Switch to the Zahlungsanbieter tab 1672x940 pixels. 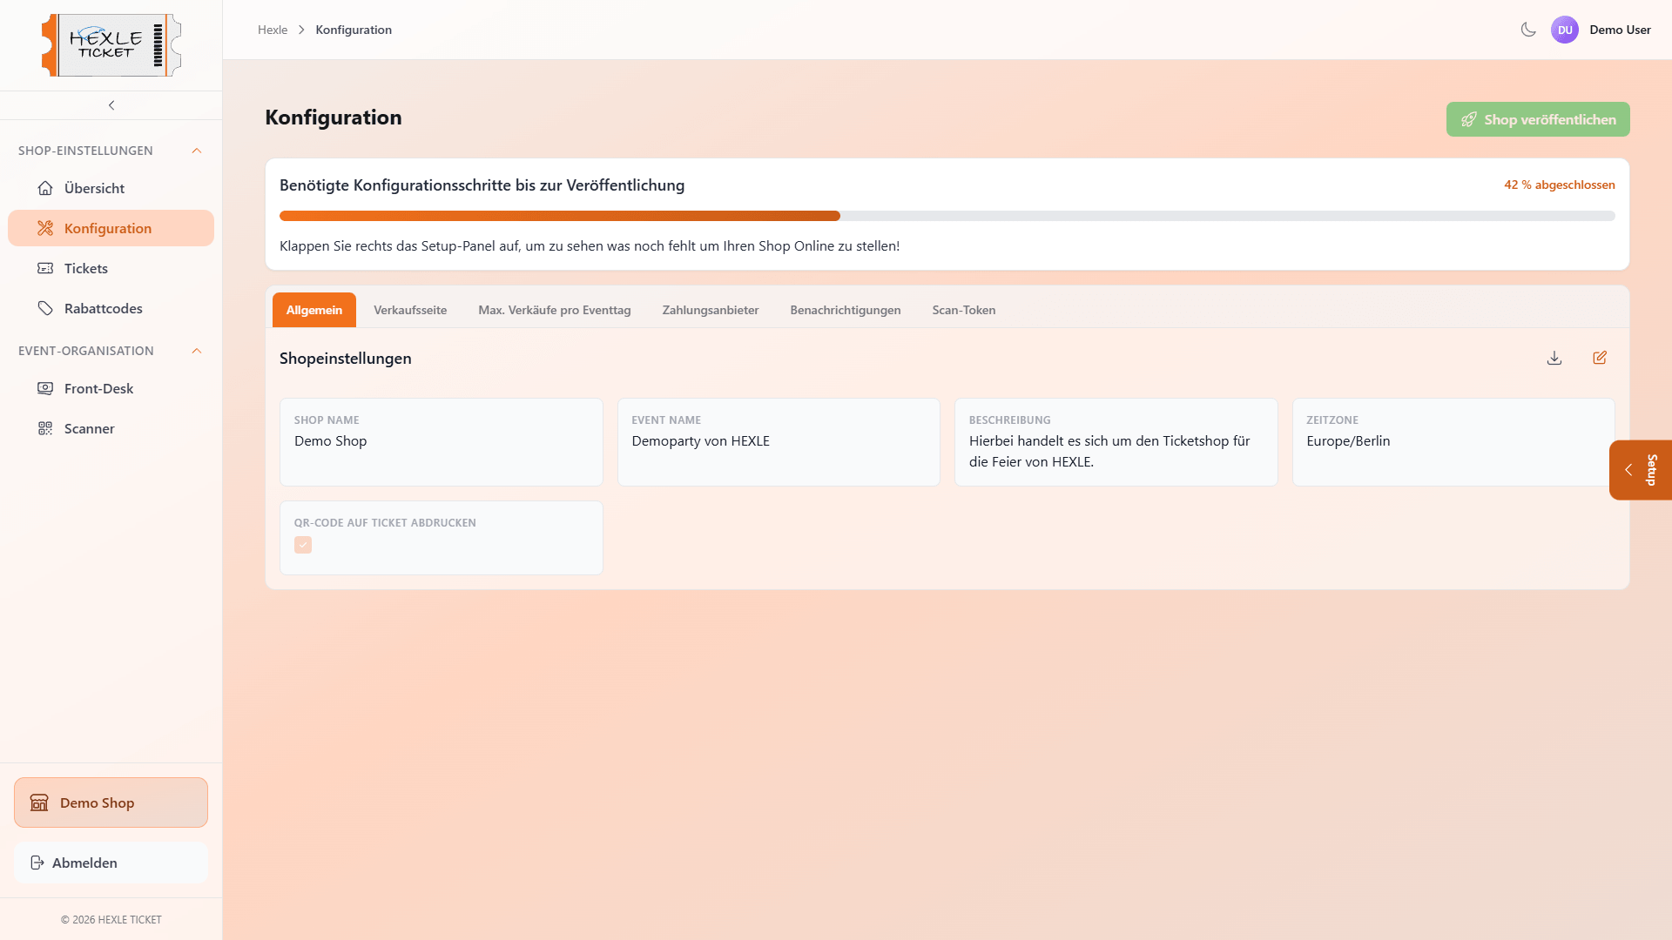(x=710, y=310)
